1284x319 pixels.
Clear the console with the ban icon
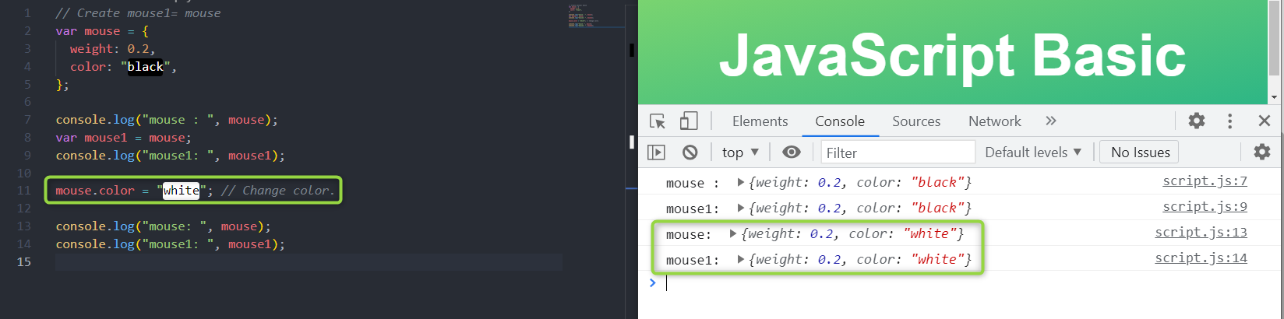690,152
